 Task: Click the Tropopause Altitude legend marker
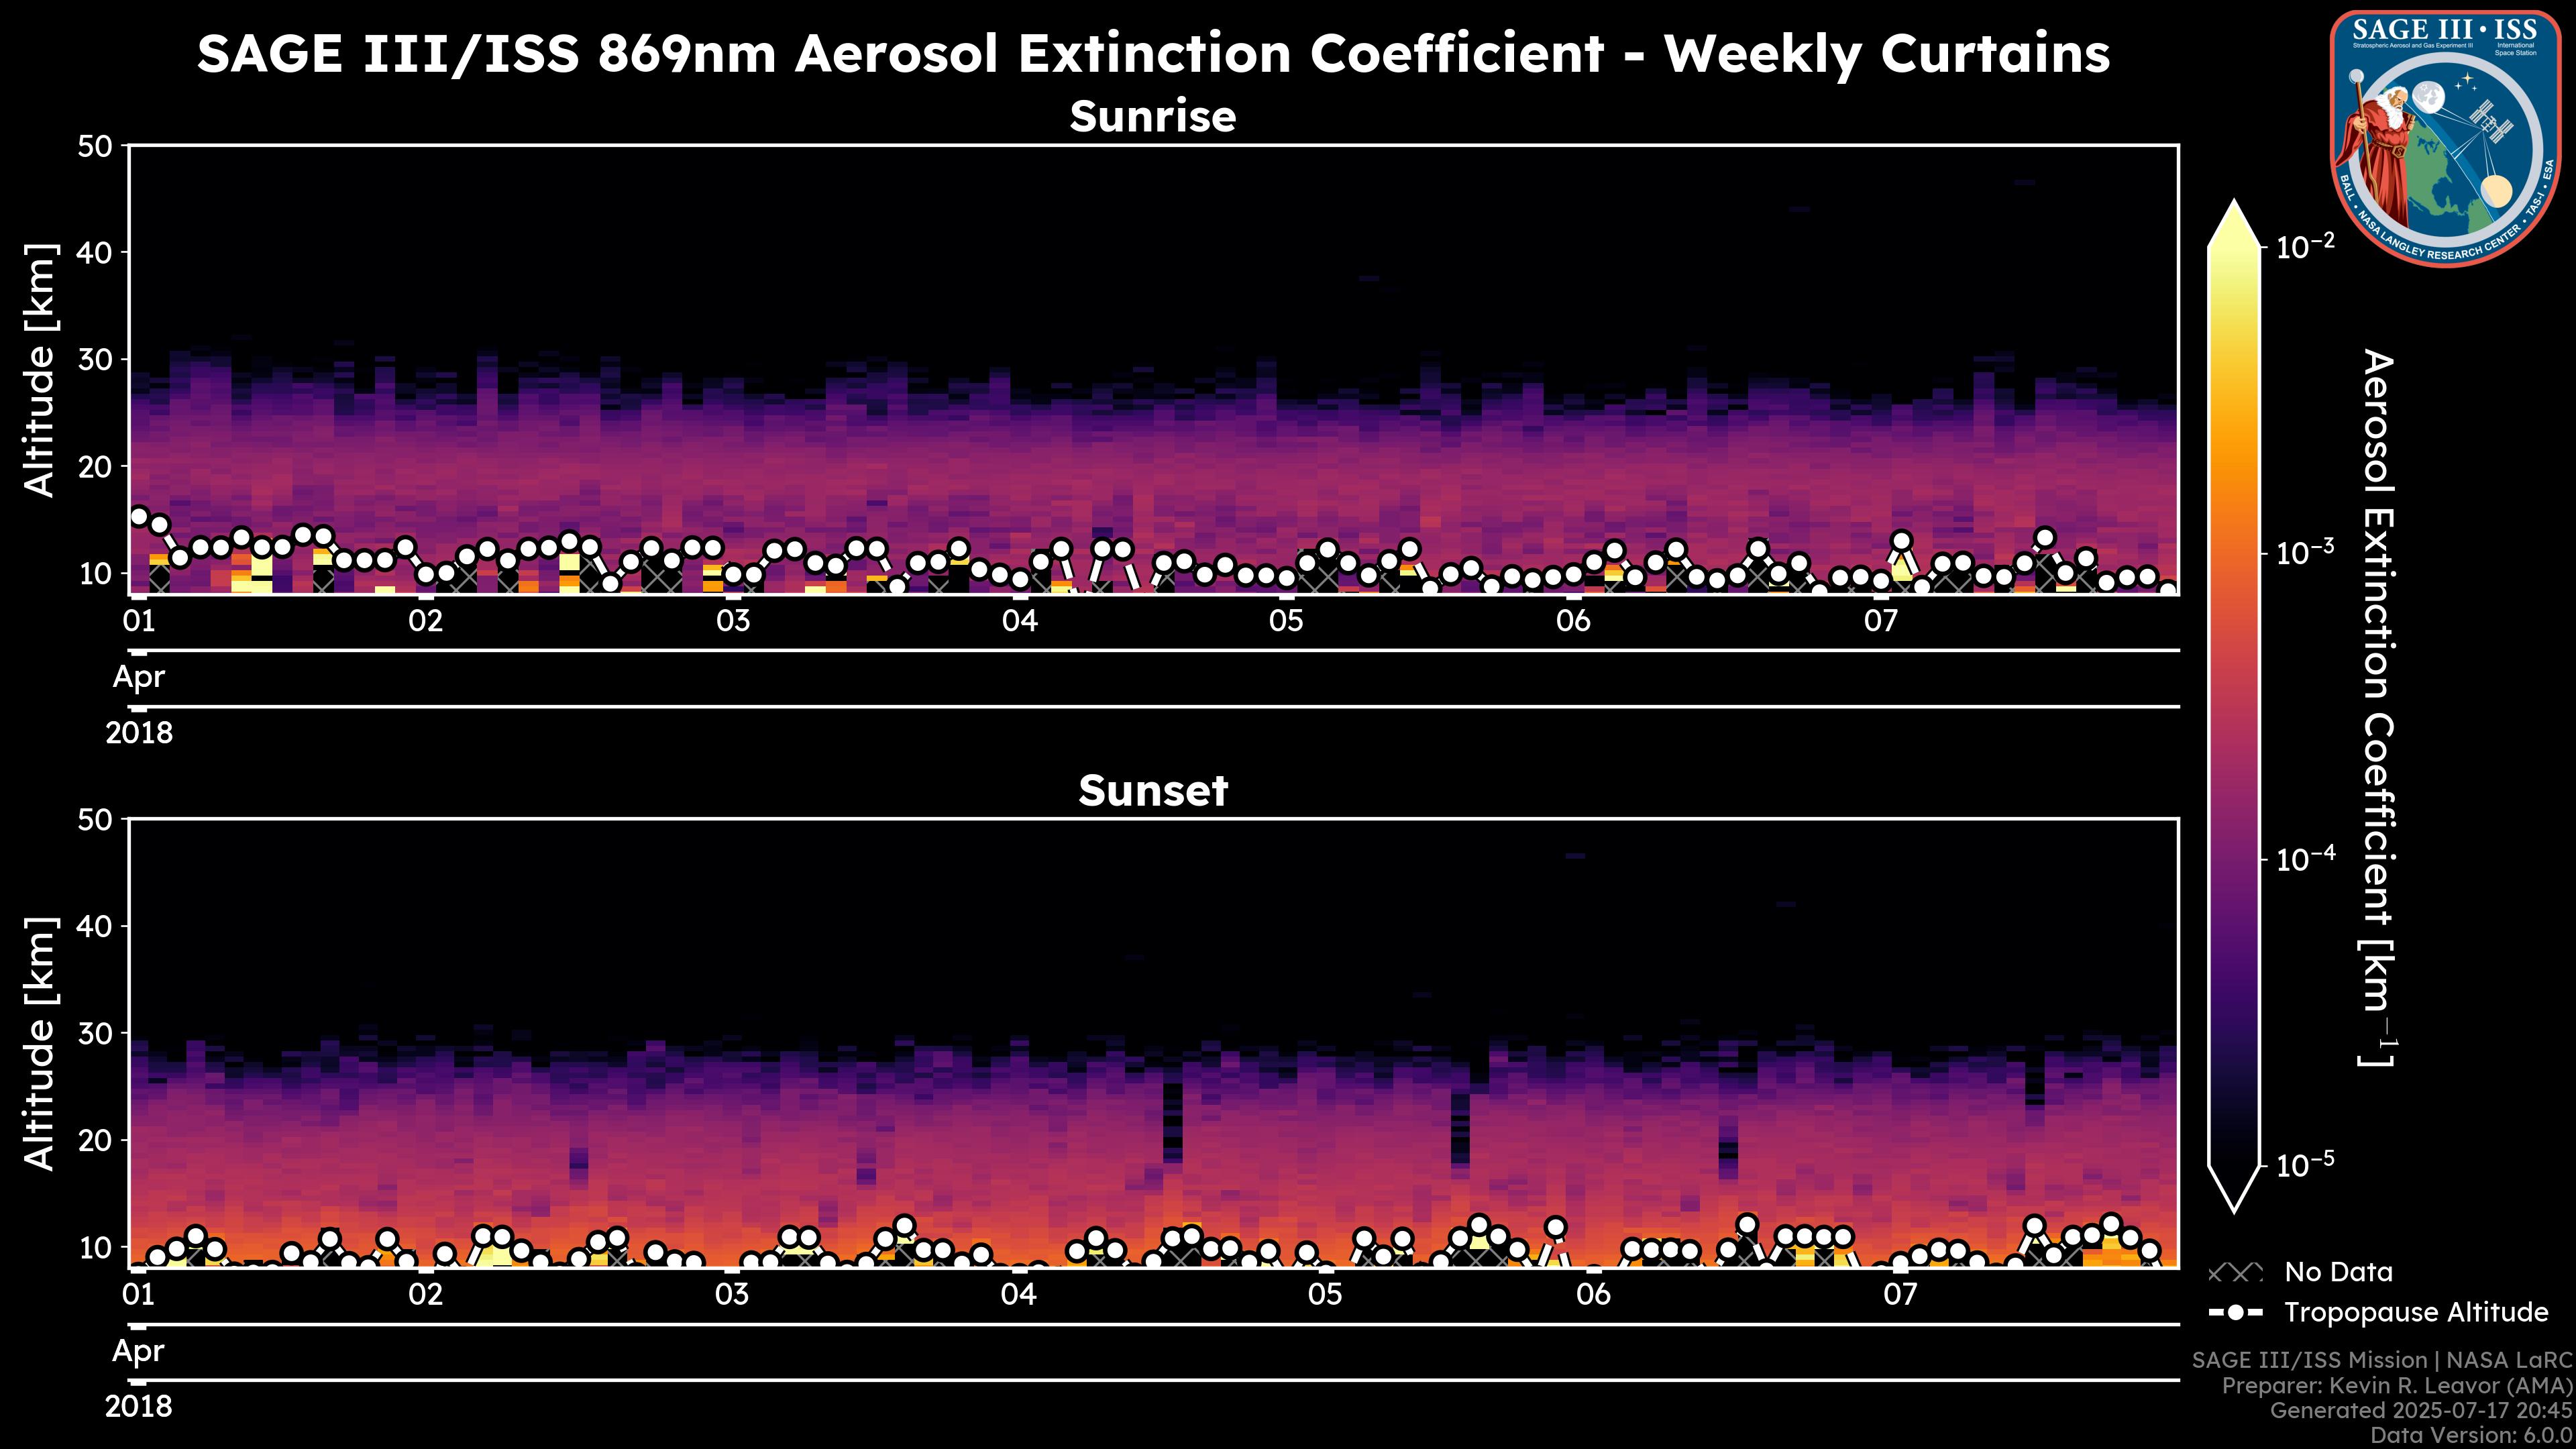pos(2235,1312)
